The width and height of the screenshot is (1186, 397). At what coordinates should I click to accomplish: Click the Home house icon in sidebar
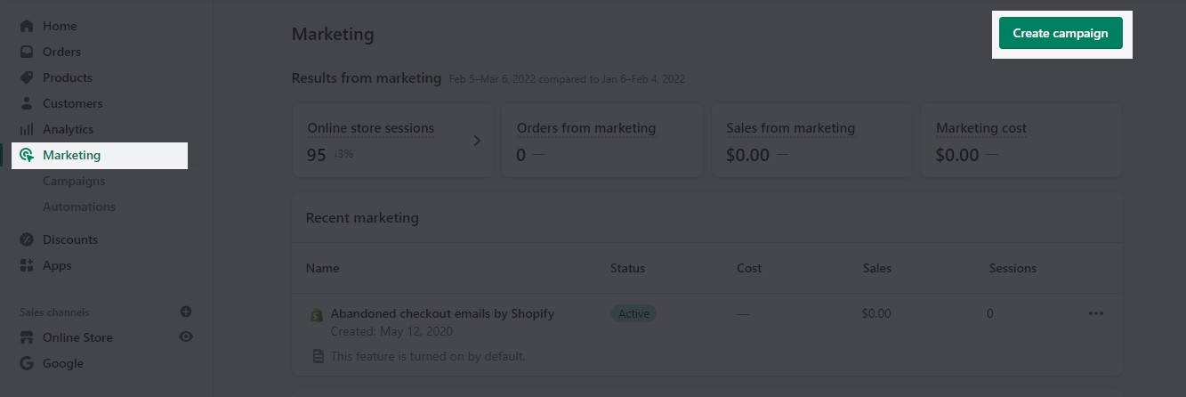pos(27,26)
